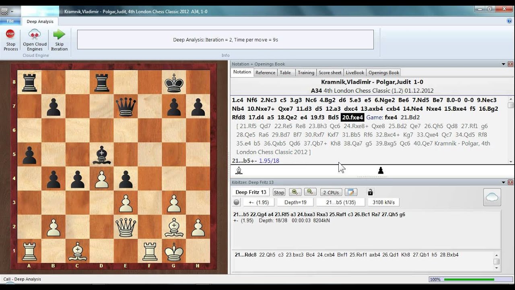Image resolution: width=515 pixels, height=290 pixels.
Task: Decrease analysis lines with minus magnifier
Action: [310, 192]
